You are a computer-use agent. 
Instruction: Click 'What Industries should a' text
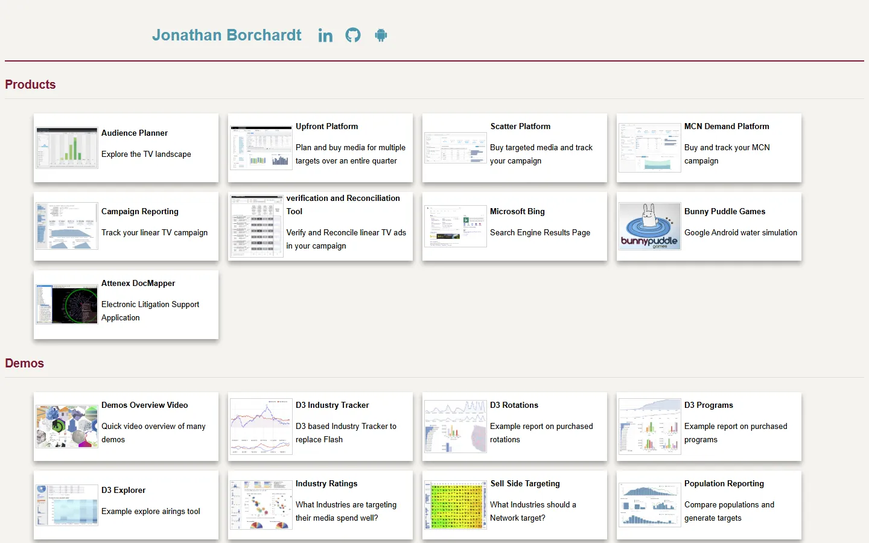coord(533,504)
